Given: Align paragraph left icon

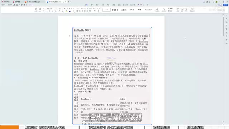Looking at the screenshot, I should pyautogui.click(x=77, y=11).
